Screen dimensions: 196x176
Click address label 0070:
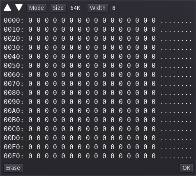[14, 84]
